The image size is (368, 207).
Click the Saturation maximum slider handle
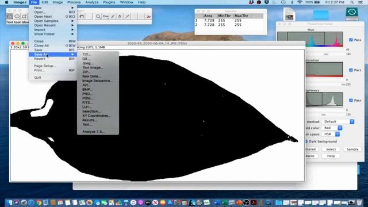click(x=343, y=85)
